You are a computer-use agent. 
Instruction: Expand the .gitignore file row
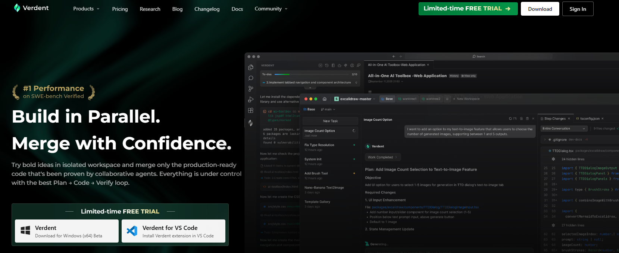(545, 139)
